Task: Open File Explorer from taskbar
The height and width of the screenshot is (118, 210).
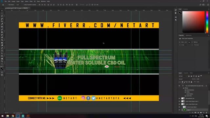Action: [8, 116]
